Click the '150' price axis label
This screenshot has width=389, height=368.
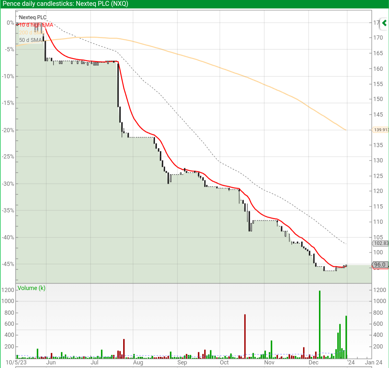pyautogui.click(x=378, y=99)
